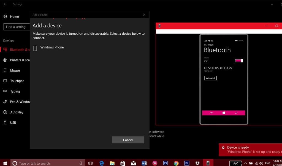Viewport: 282px width, 166px height.
Task: Close the Add a device dialog
Action: 144,15
